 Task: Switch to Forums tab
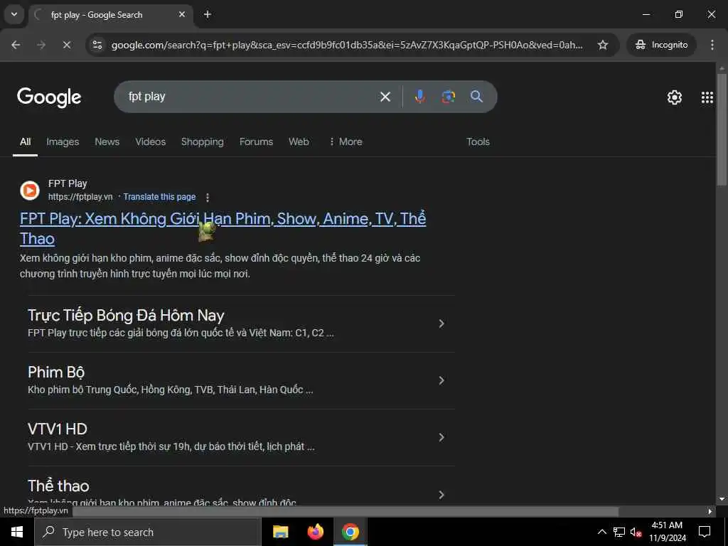pyautogui.click(x=256, y=142)
